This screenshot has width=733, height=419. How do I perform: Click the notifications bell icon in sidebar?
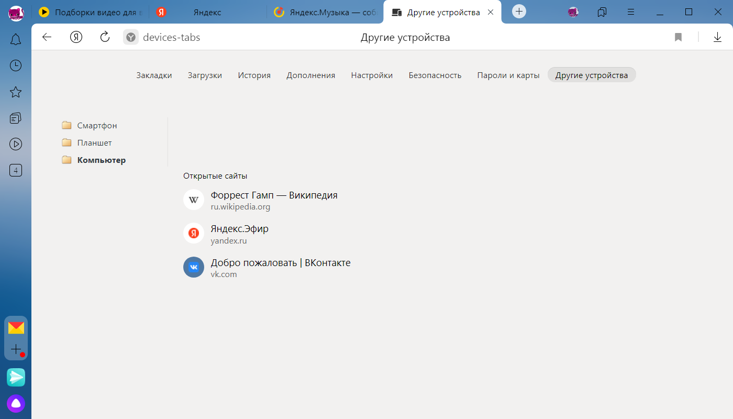click(16, 39)
